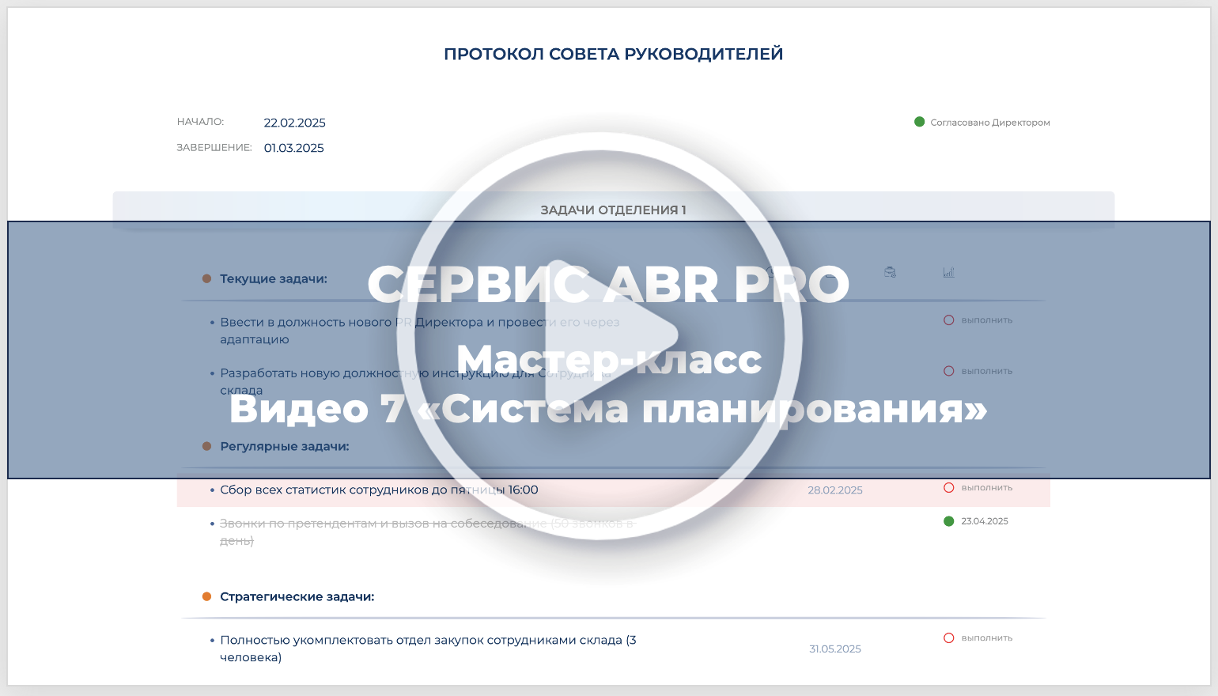Image resolution: width=1218 pixels, height=696 pixels.
Task: Open task 'Ввести в должность нового PR Директора'
Action: pos(420,331)
